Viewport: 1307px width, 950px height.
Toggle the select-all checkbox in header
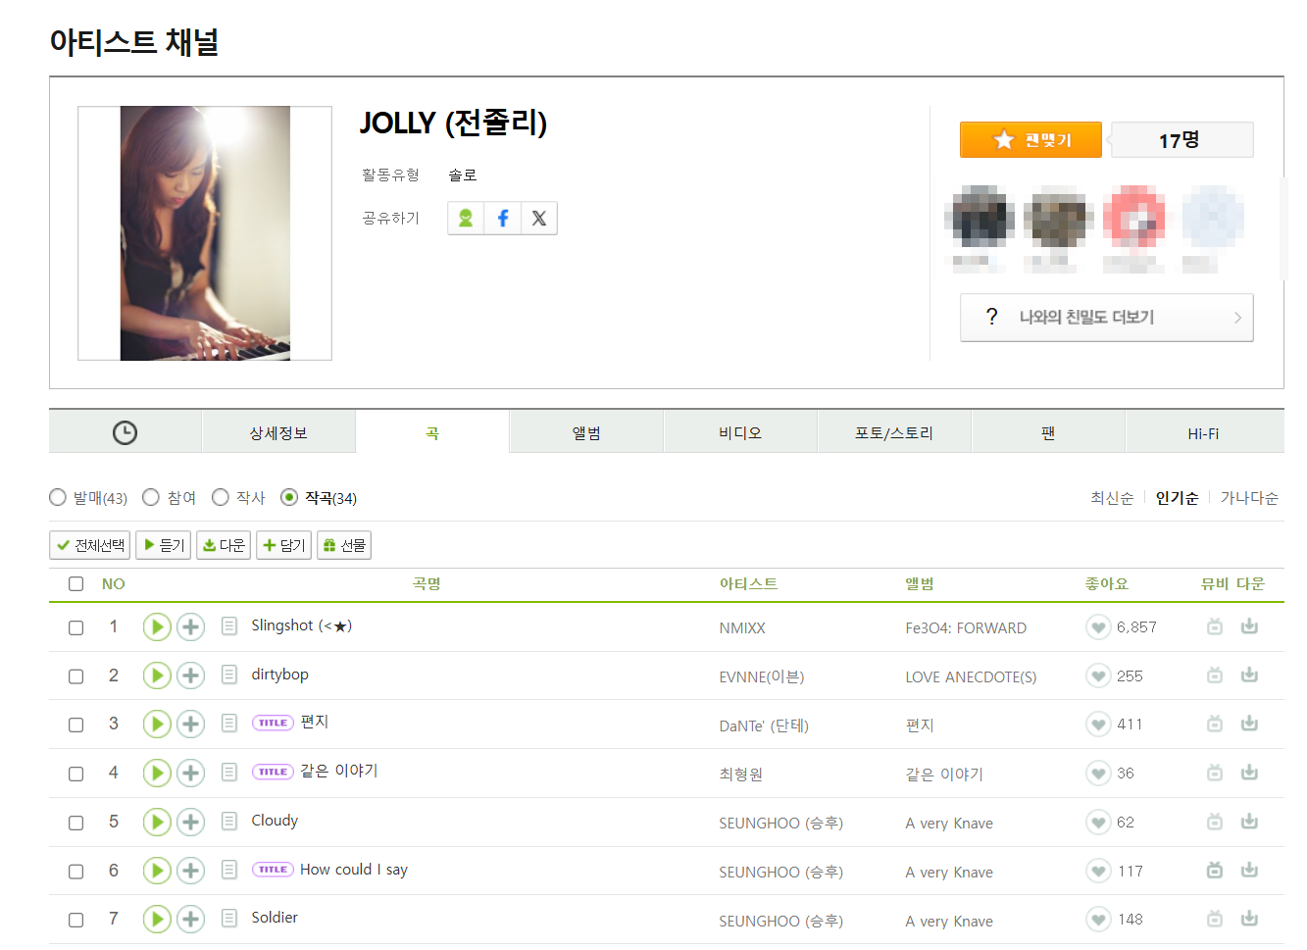(75, 584)
